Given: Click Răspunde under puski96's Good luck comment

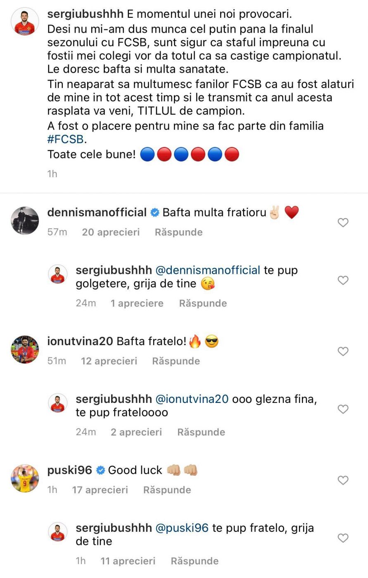Looking at the screenshot, I should point(167,490).
